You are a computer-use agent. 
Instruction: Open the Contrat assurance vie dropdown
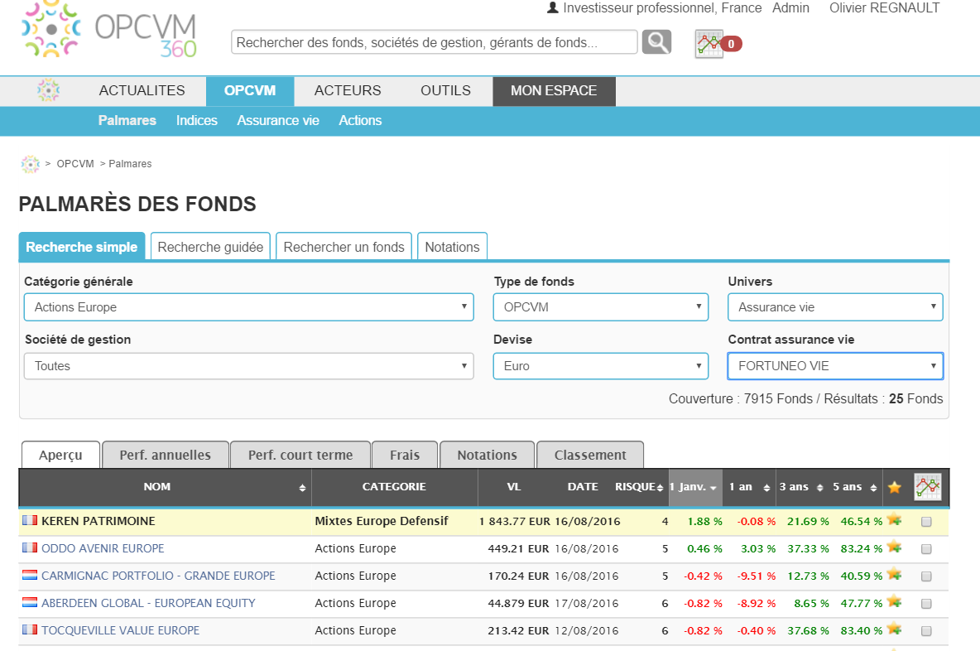[835, 366]
